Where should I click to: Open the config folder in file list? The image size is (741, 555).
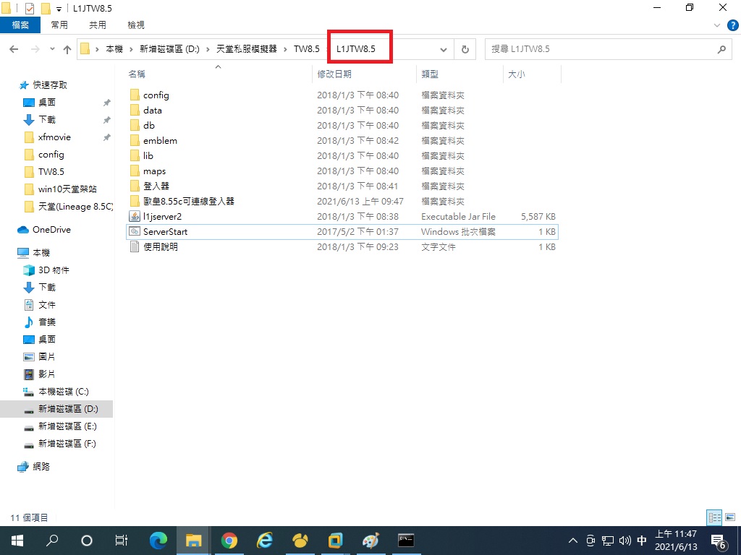[x=156, y=95]
